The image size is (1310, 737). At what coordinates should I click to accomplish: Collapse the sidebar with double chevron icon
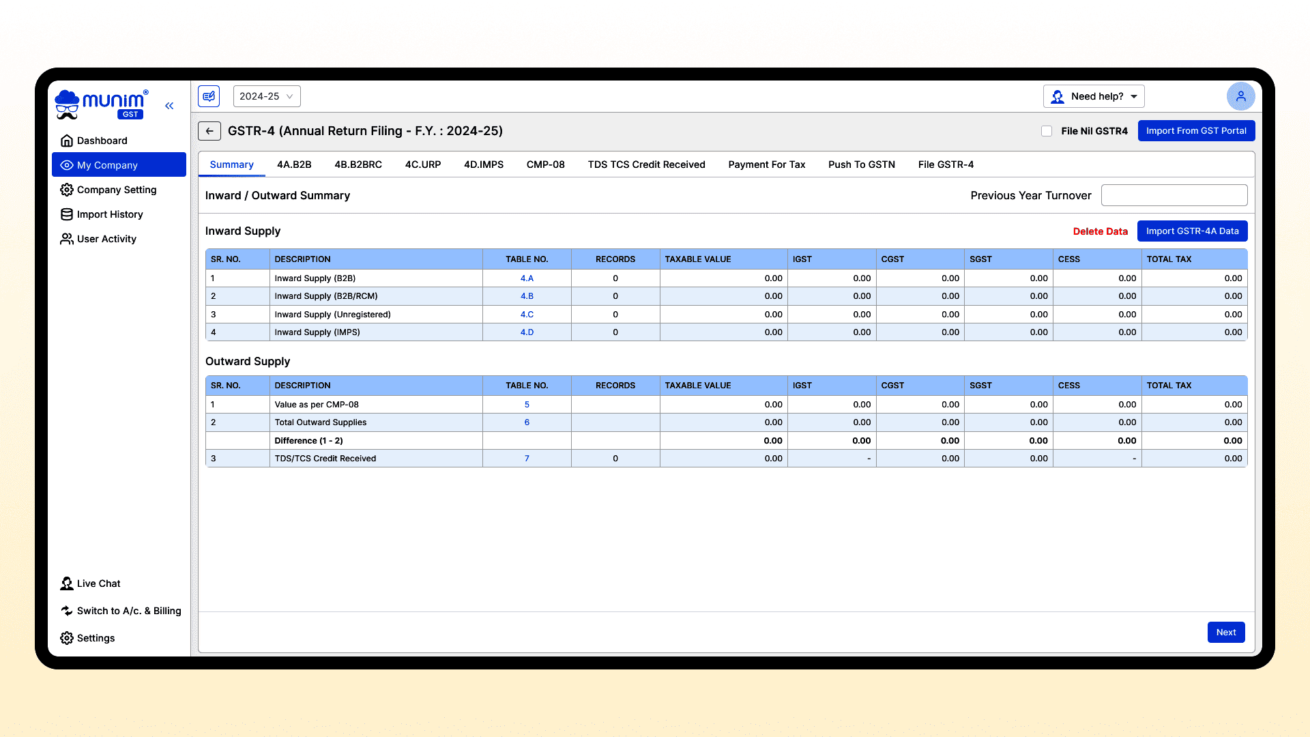[169, 106]
